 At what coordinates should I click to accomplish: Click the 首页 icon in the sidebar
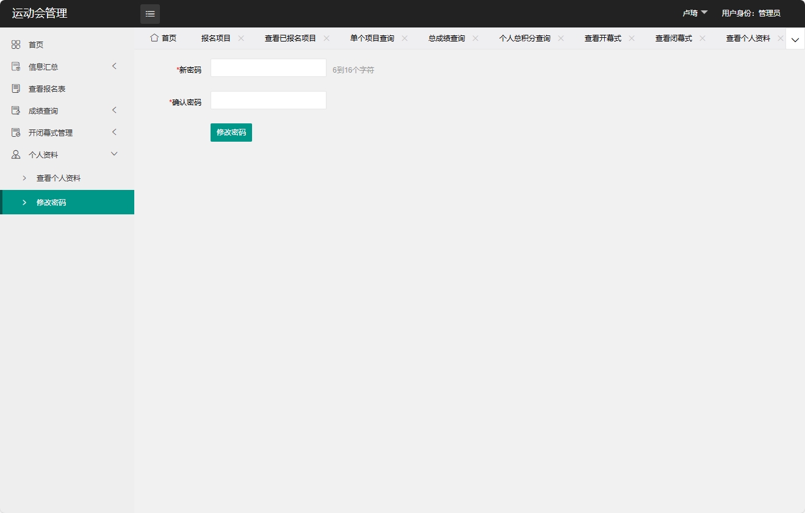tap(15, 44)
